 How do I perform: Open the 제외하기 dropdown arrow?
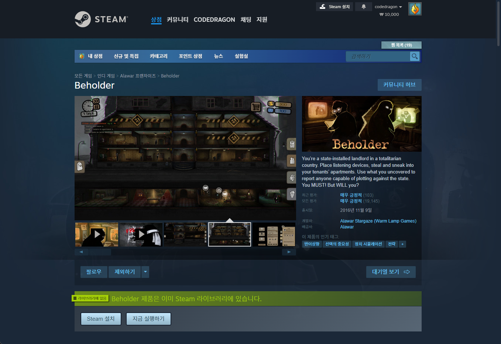tap(145, 272)
